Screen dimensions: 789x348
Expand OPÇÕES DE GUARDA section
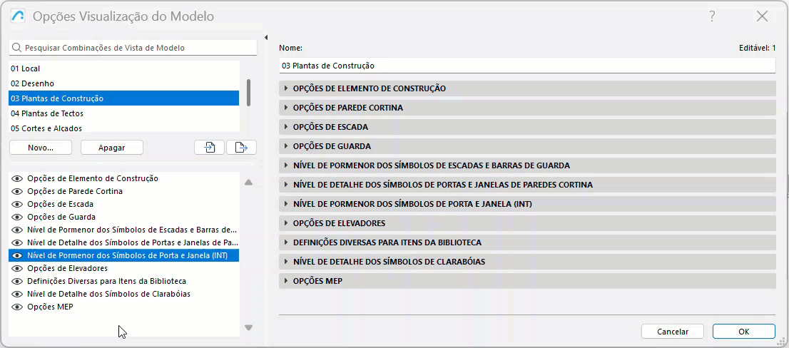[527, 146]
